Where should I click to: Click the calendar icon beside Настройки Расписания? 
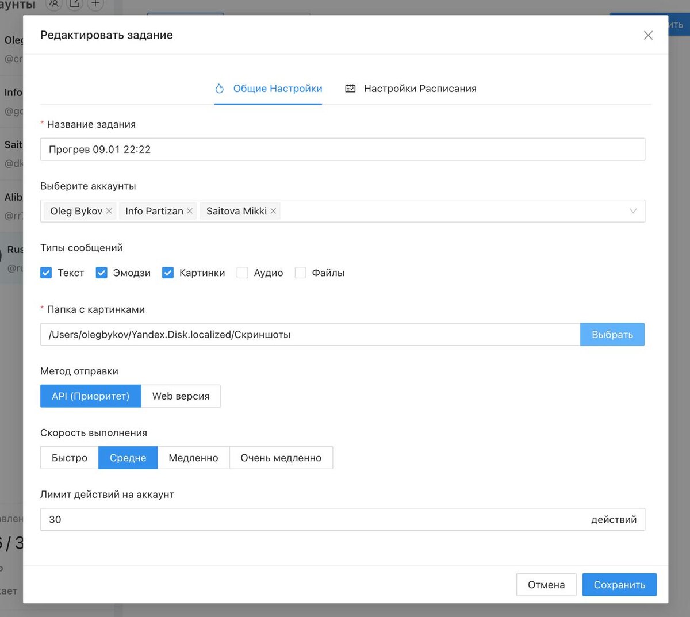point(350,89)
